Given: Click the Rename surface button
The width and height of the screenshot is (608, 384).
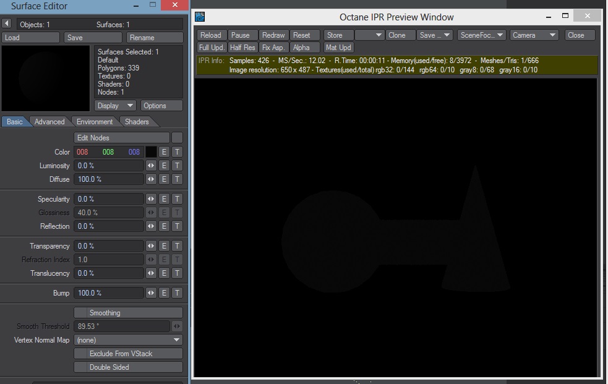Looking at the screenshot, I should (x=155, y=38).
